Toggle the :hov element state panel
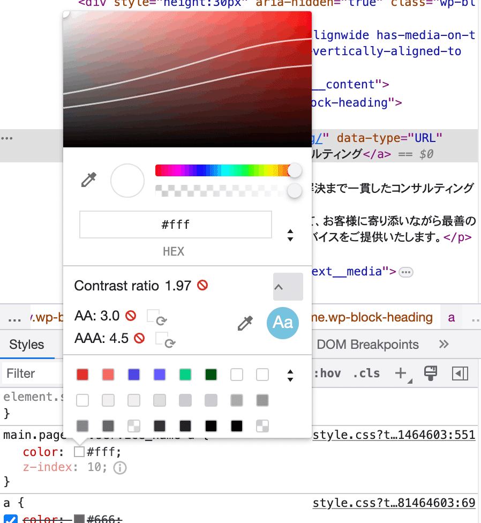The height and width of the screenshot is (523, 481). click(327, 373)
